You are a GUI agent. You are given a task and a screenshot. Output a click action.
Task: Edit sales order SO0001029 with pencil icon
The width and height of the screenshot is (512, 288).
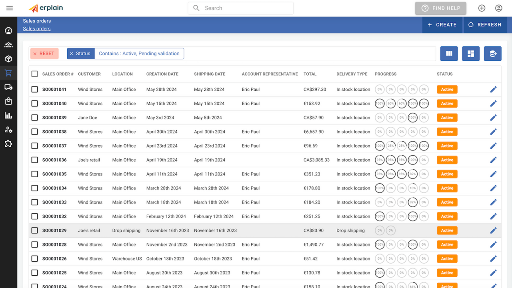pyautogui.click(x=493, y=230)
